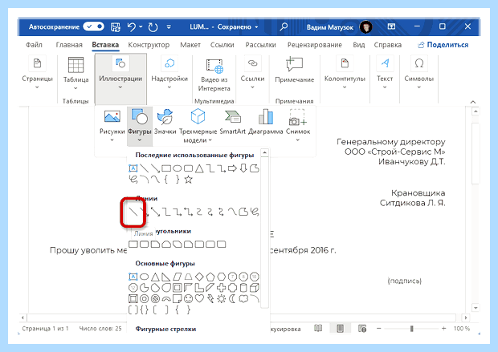Pick the right arrow in recent shapes
Viewport: 498px width, 352px height.
(x=232, y=168)
